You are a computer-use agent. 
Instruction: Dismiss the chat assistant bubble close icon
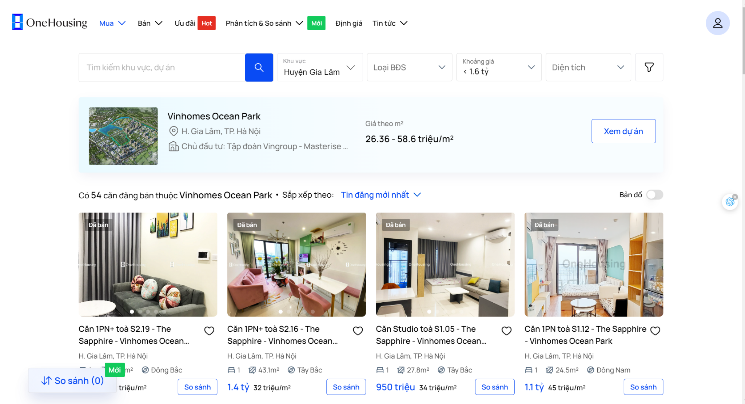click(735, 197)
